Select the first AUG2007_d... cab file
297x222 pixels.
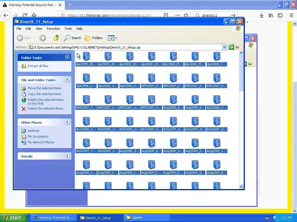click(151, 124)
